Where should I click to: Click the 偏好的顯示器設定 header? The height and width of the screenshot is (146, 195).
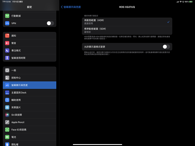(x=91, y=16)
